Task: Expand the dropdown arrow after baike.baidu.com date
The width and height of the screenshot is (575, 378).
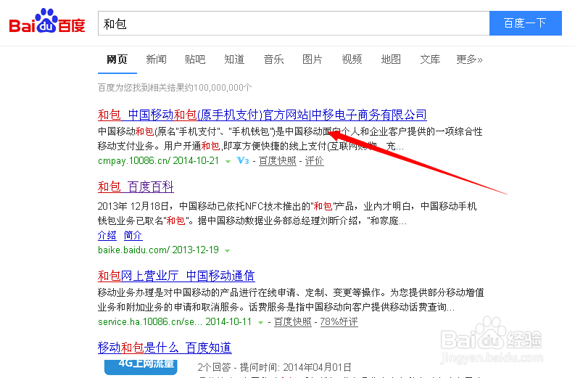Action: click(228, 250)
